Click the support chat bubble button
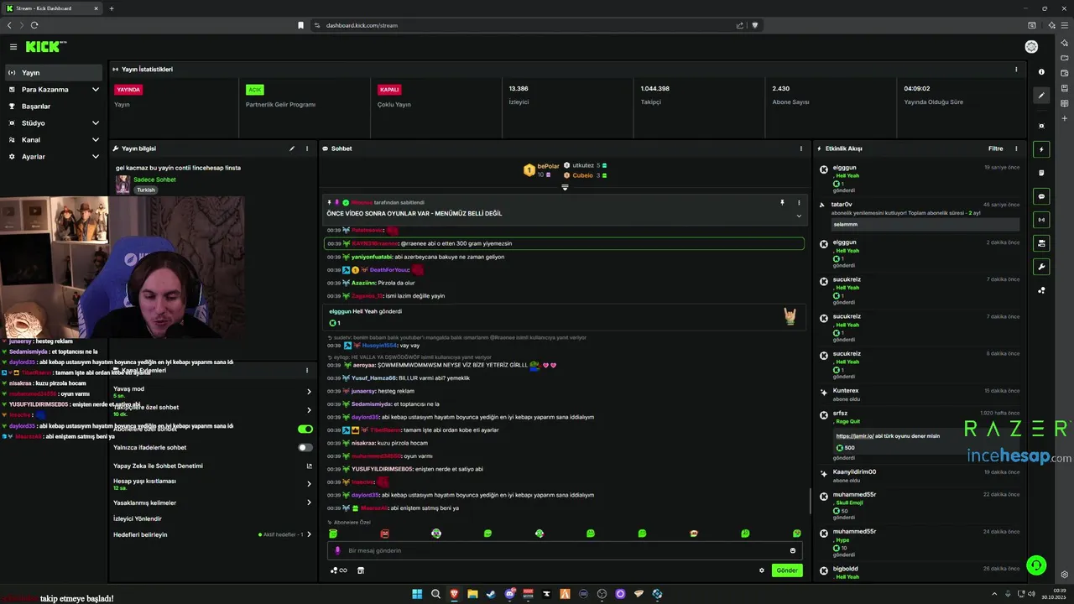The width and height of the screenshot is (1074, 604). click(1037, 565)
